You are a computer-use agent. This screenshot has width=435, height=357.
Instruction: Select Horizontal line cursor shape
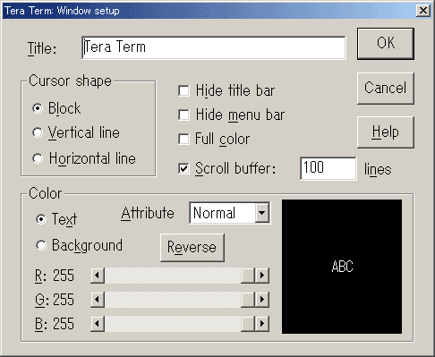click(38, 158)
